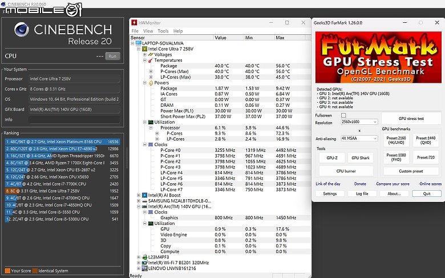Screen dimensions: 445x278
Task: Click the Cinebench Info input field
Action: 74,119
